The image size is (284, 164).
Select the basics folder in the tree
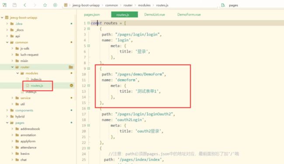25,154
